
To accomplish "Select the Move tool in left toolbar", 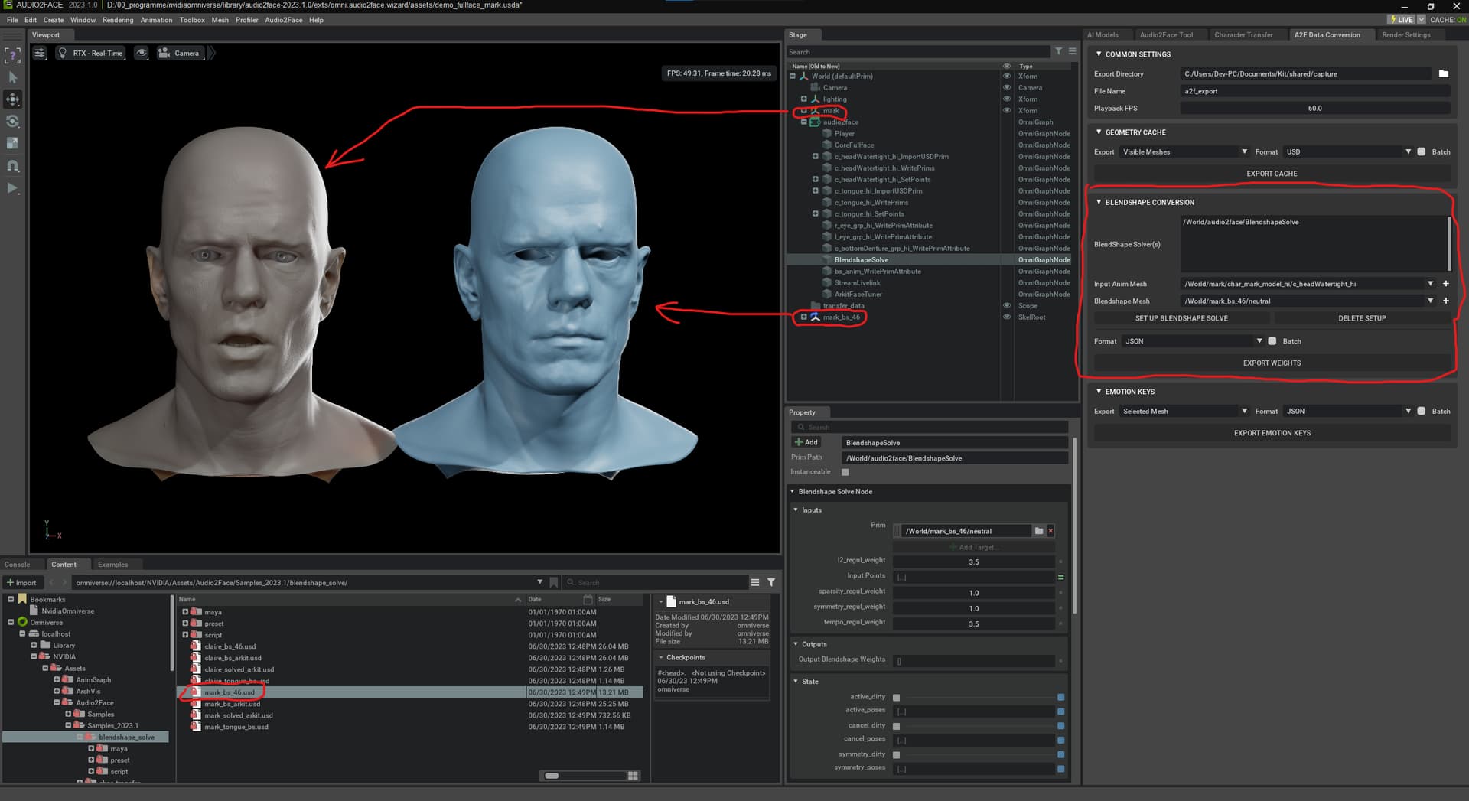I will point(13,99).
